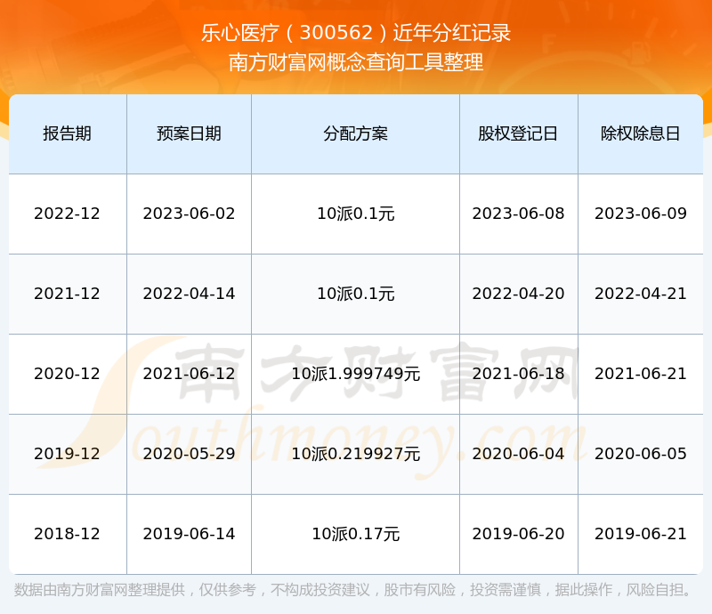The image size is (712, 614).
Task: Click the title 乐心医疗（300562）近年分红记录
Action: 356,33
